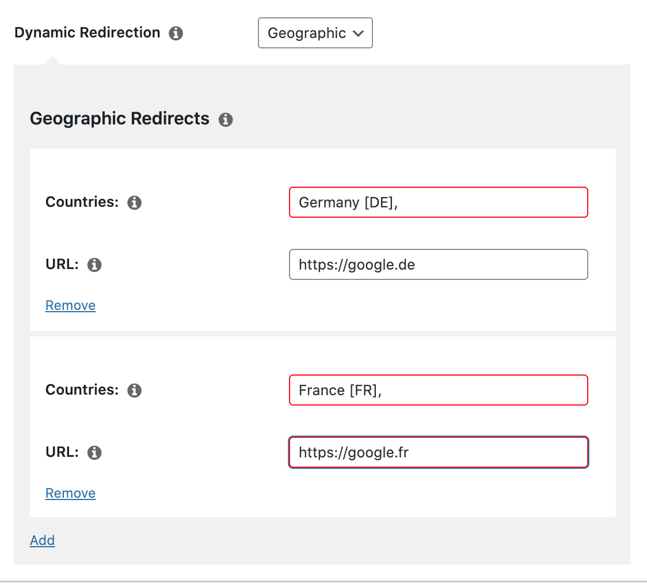Viewport: 647px width, 583px height.
Task: Click the Countries label in France redirect
Action: [82, 390]
